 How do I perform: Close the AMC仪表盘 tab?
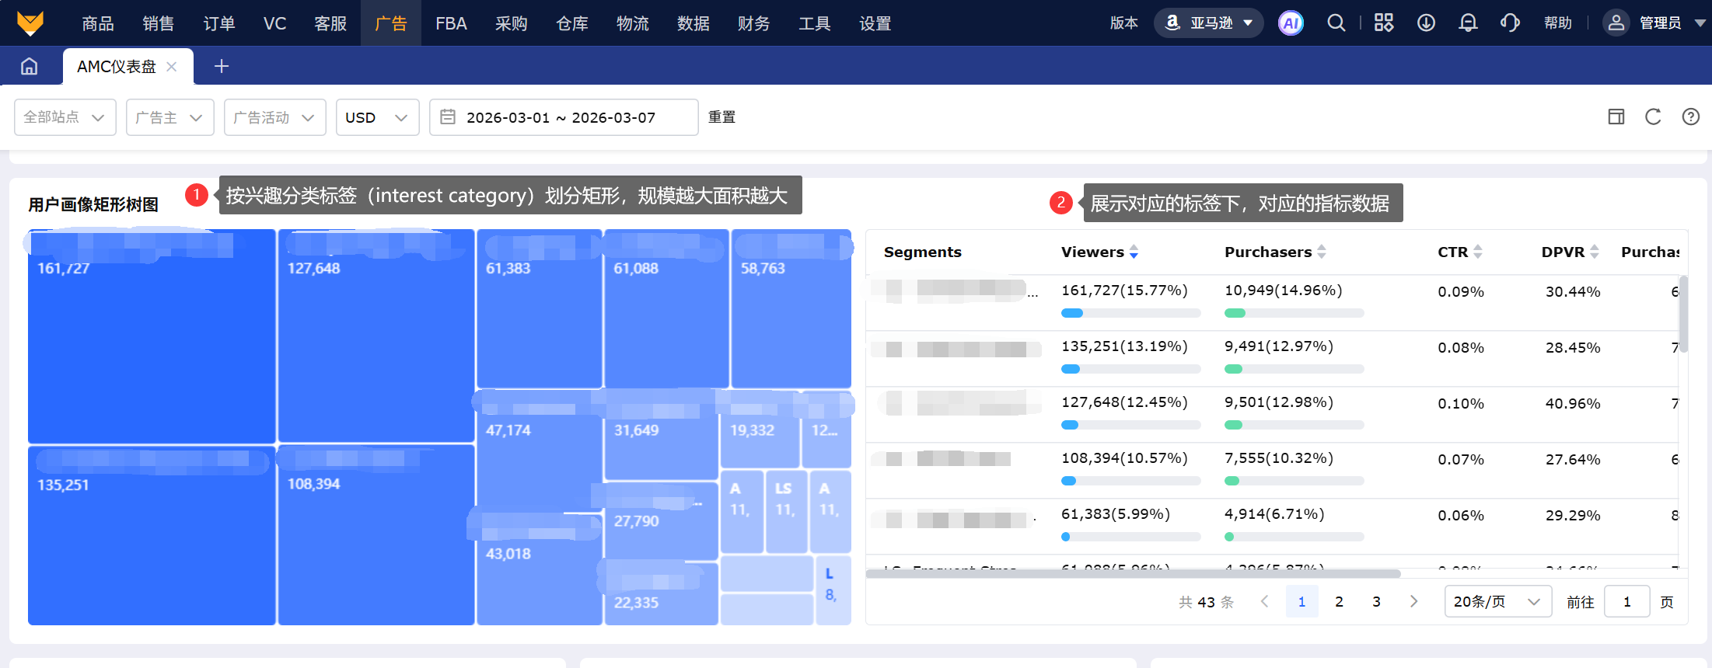[x=172, y=67]
